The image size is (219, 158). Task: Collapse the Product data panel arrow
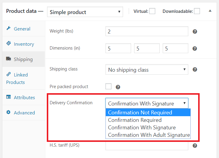(x=210, y=11)
